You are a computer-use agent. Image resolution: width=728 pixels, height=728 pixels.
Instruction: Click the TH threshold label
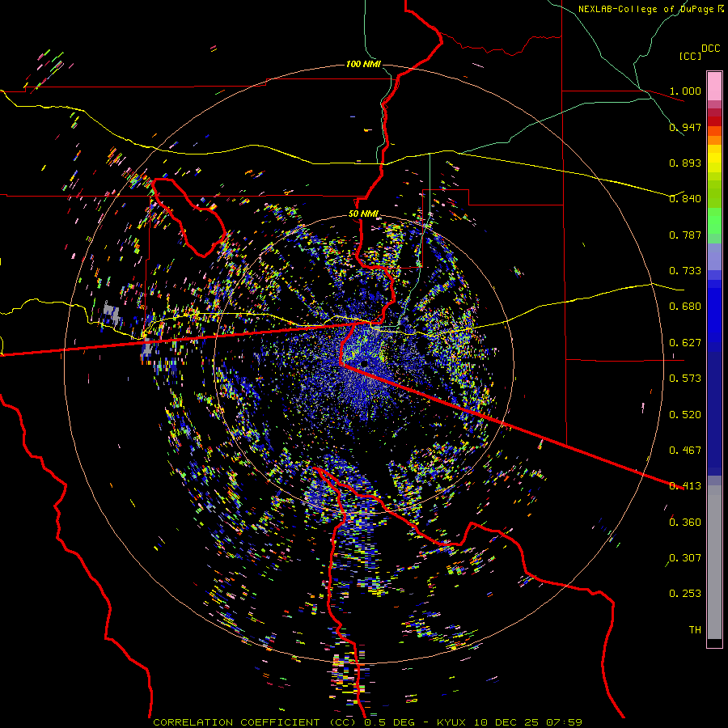[x=695, y=630]
